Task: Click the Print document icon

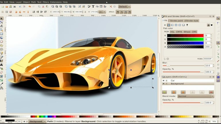Action: click(x=14, y=7)
